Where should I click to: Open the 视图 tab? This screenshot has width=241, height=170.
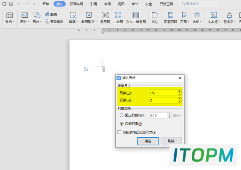coord(121,4)
